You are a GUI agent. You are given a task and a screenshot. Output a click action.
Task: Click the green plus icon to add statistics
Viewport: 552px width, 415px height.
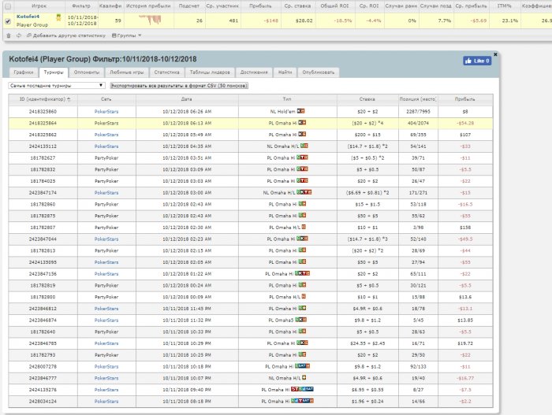[x=29, y=36]
